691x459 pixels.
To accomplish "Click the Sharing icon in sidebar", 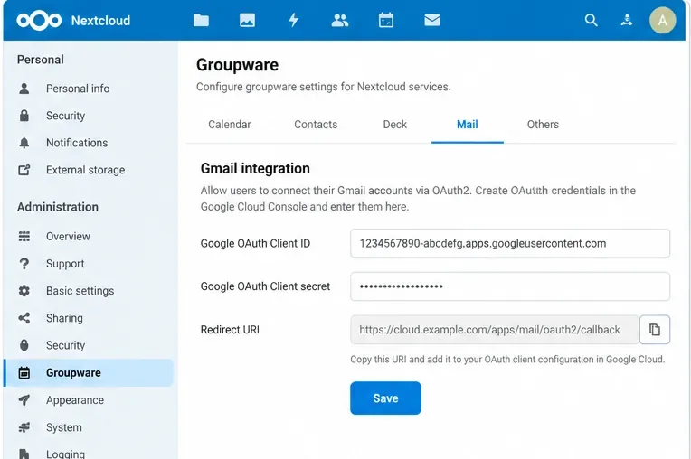I will (x=24, y=318).
